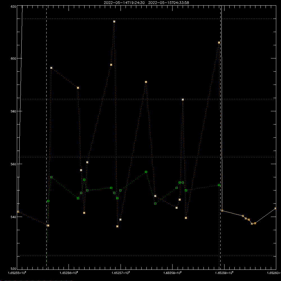
Task: Pick the orange marker on left dashed line near 537
Action: coord(48,226)
